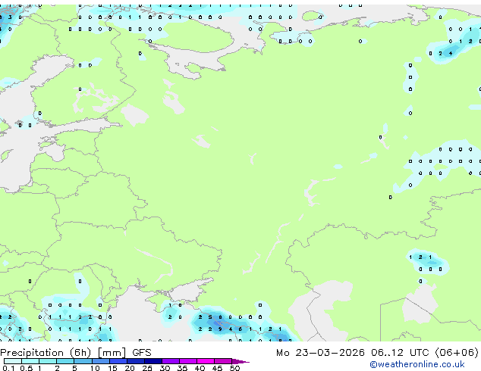Click the '45' legend scale label
The width and height of the screenshot is (481, 371).
[x=218, y=368]
